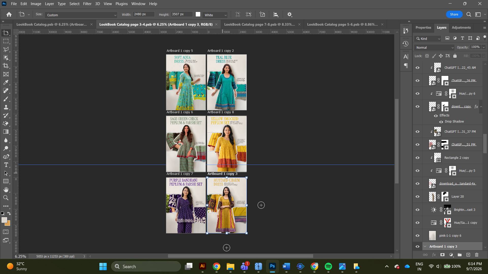
Task: Open the Filter menu
Action: click(87, 4)
